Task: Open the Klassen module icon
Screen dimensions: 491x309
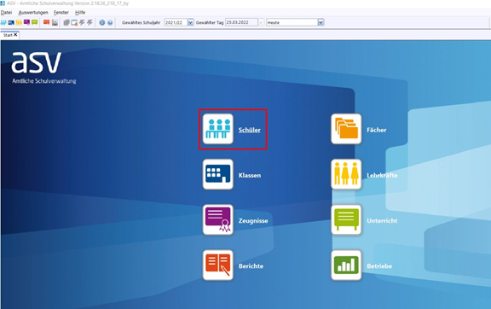Action: 218,174
